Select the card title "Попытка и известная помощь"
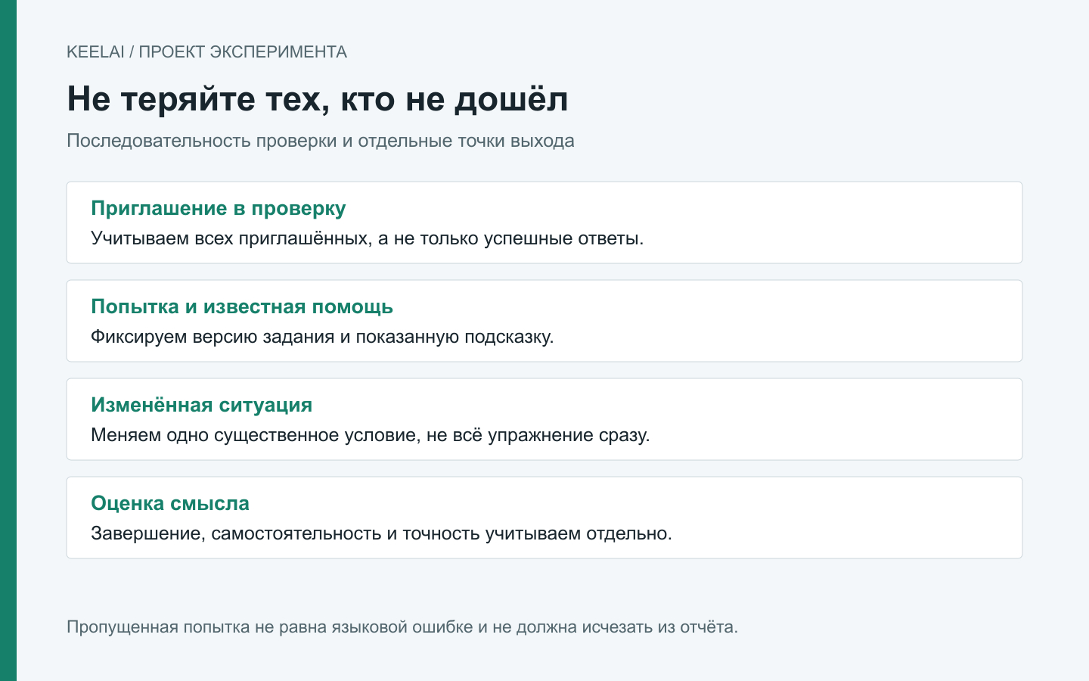1089x681 pixels. pyautogui.click(x=242, y=306)
